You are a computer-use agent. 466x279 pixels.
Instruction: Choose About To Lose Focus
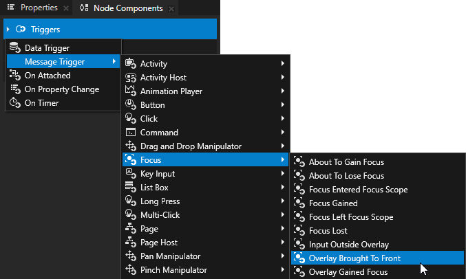pos(346,176)
